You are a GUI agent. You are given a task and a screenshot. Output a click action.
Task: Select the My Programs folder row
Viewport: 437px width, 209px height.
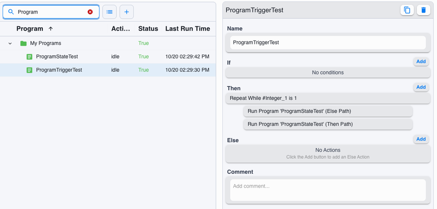(108, 43)
